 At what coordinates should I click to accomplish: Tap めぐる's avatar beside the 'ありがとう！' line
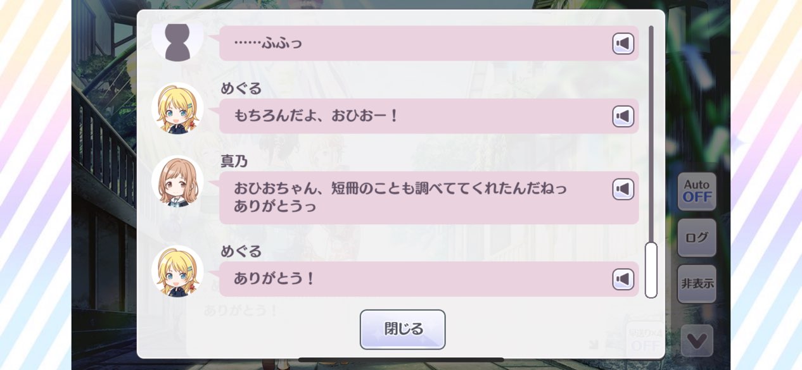(x=178, y=271)
